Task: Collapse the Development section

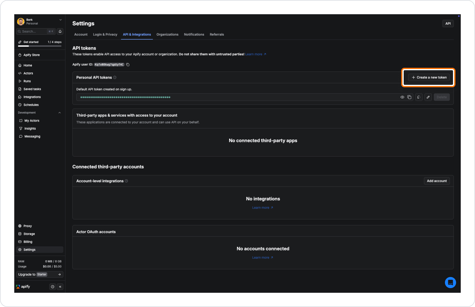Action: point(60,113)
